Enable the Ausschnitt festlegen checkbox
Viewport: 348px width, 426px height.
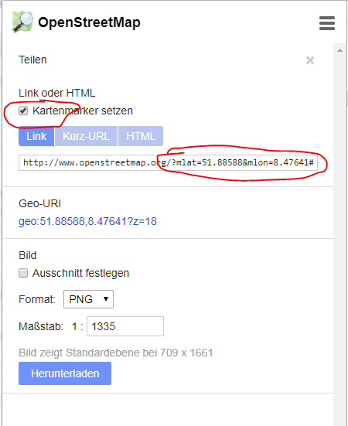[23, 273]
